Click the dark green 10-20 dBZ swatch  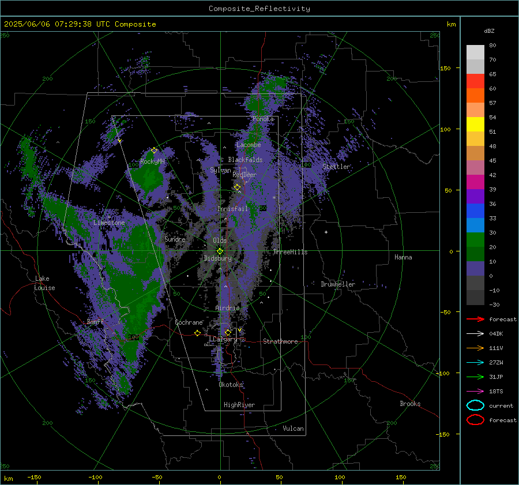[475, 254]
